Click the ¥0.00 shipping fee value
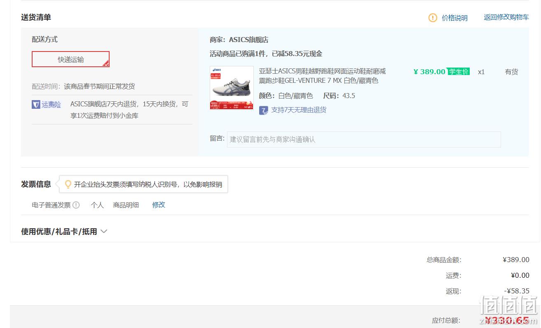Image resolution: width=541 pixels, height=328 pixels. [x=520, y=275]
